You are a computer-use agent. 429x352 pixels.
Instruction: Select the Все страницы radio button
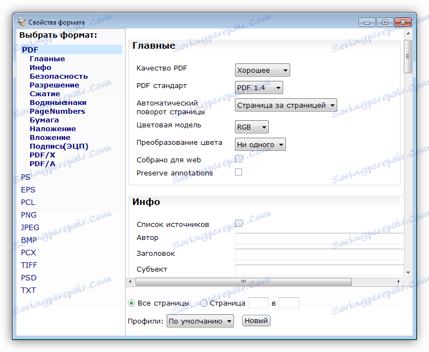(132, 303)
